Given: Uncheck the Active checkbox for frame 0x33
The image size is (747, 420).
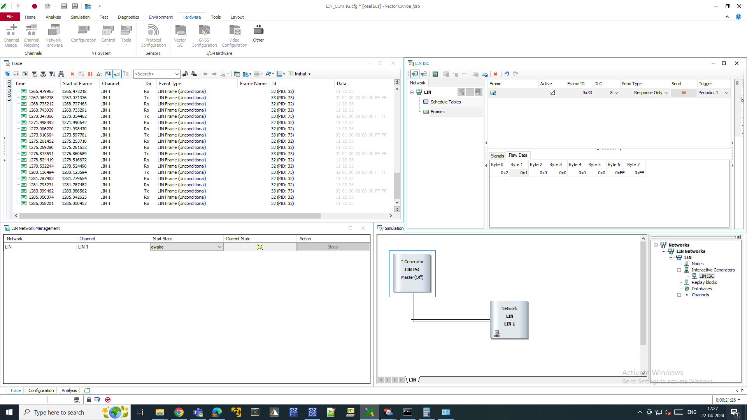Looking at the screenshot, I should (x=552, y=92).
